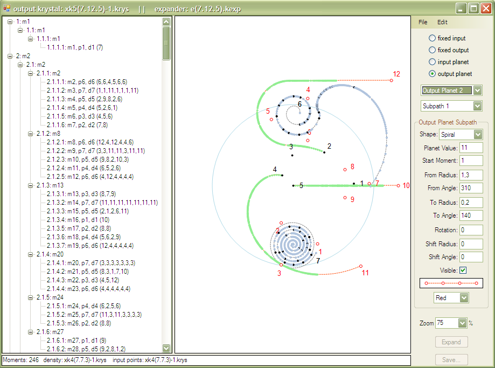
Task: Collapse tree node 2.1.2: m8
Action: click(x=31, y=134)
